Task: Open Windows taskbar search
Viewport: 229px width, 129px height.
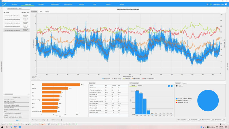Action: tap(6, 127)
